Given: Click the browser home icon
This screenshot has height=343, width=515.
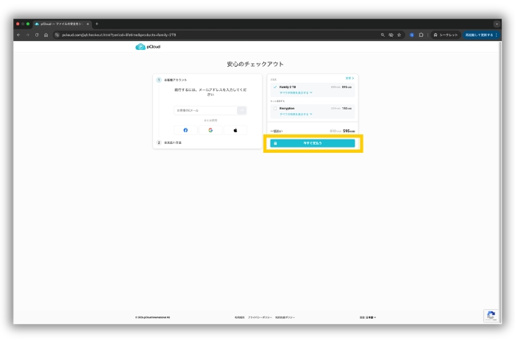Looking at the screenshot, I should pyautogui.click(x=46, y=35).
